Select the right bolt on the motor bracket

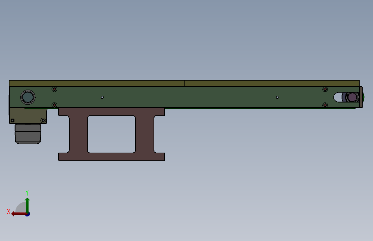pyautogui.click(x=43, y=120)
